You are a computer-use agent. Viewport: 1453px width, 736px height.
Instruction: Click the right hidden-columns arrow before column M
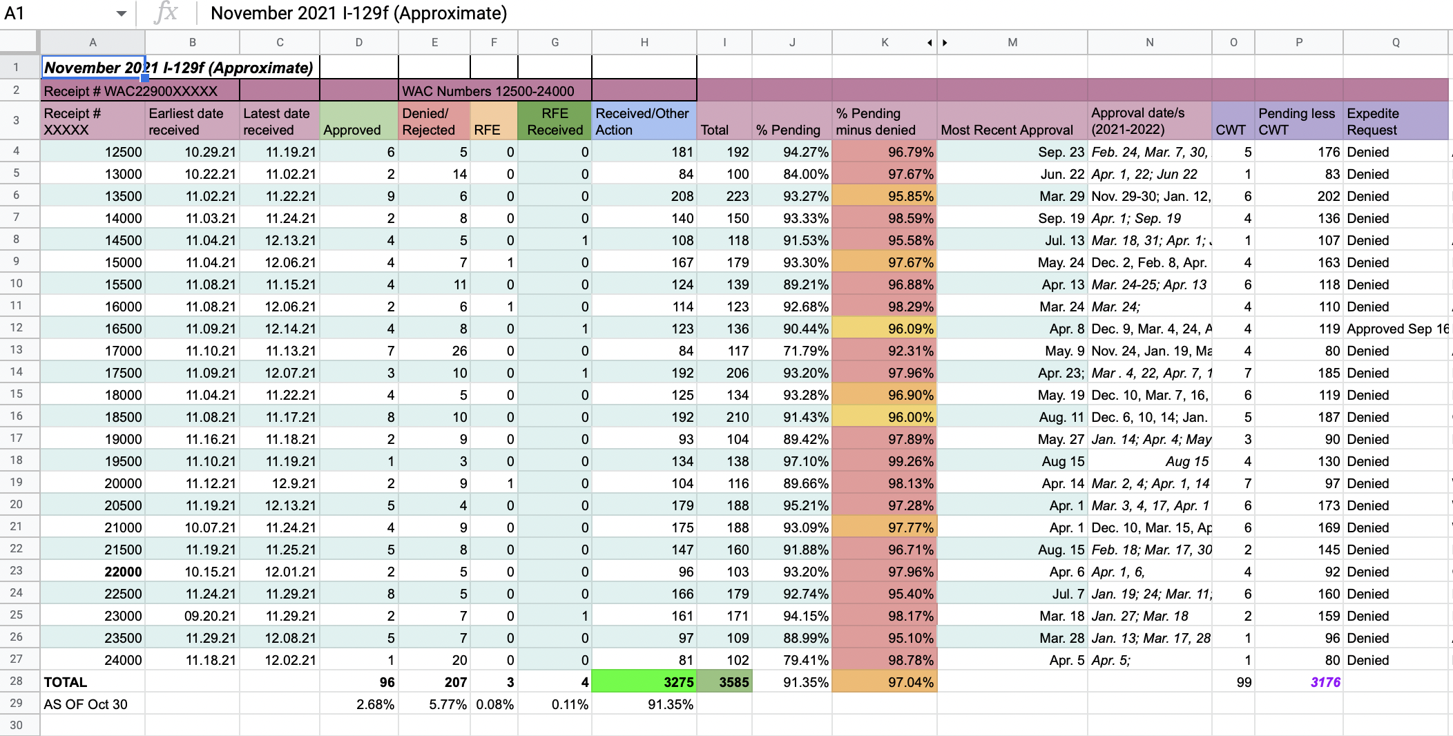945,43
